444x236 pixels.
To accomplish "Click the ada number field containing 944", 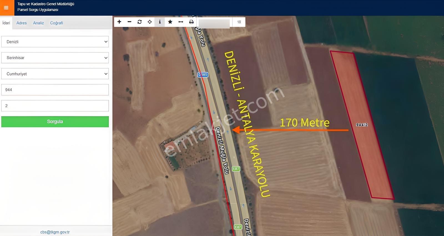I will 55,90.
